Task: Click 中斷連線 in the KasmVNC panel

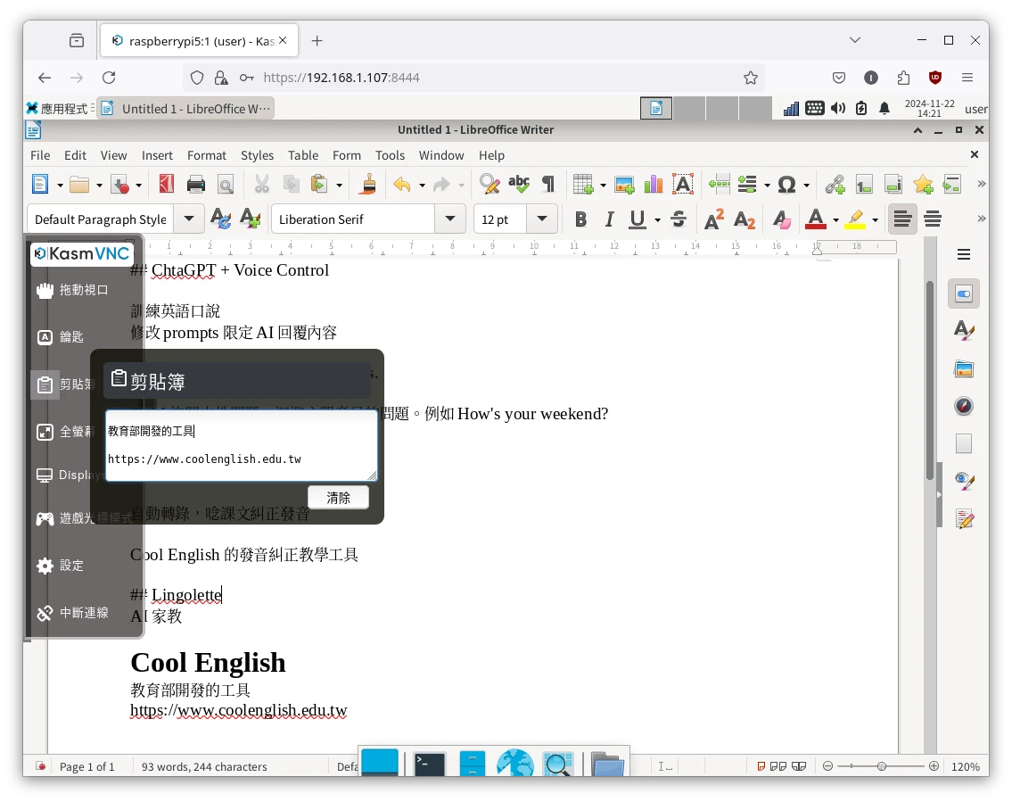Action: point(84,613)
